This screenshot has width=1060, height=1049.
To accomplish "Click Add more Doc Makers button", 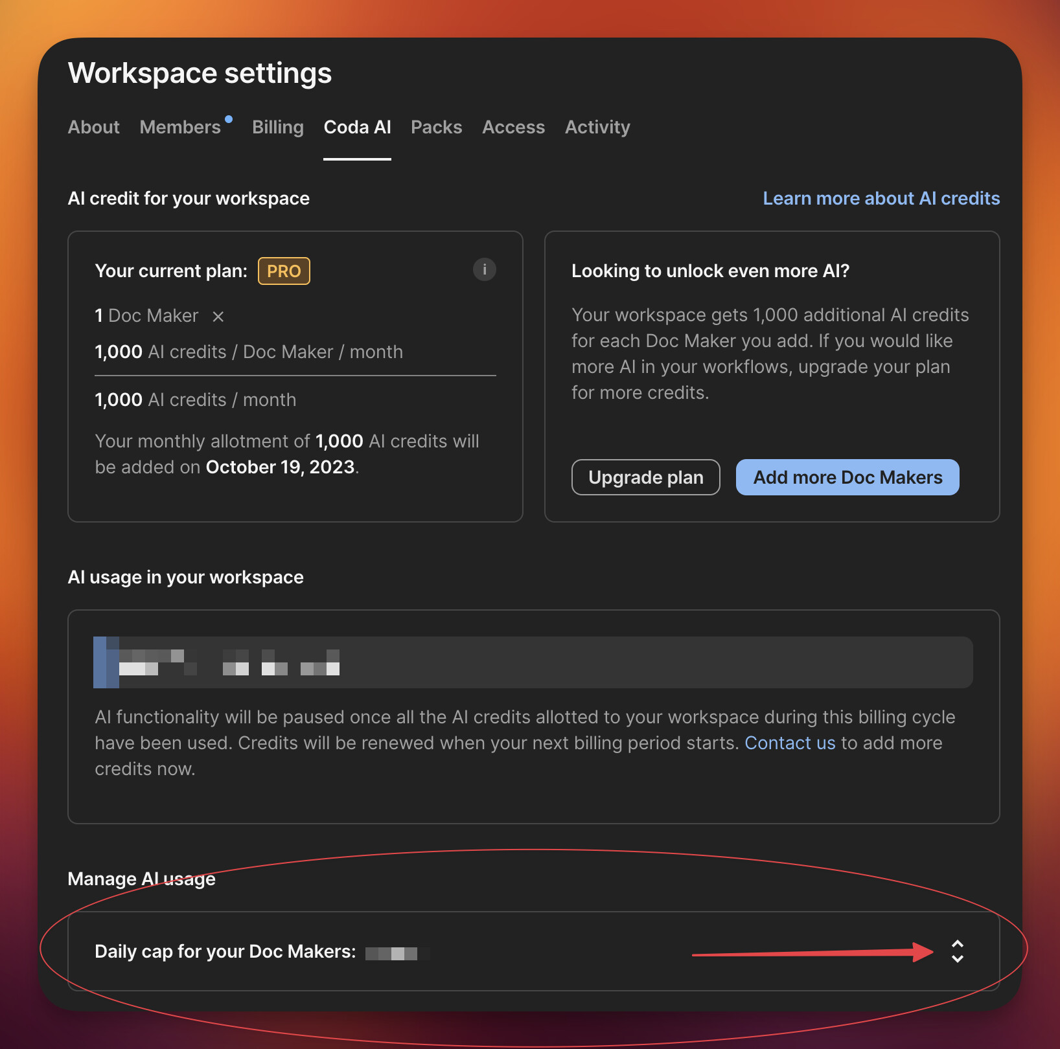I will [x=847, y=477].
